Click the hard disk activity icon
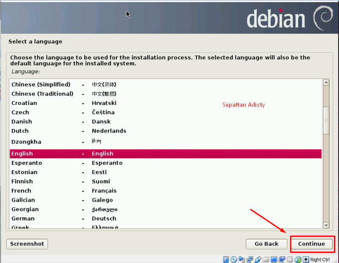The height and width of the screenshot is (263, 339). tap(225, 259)
